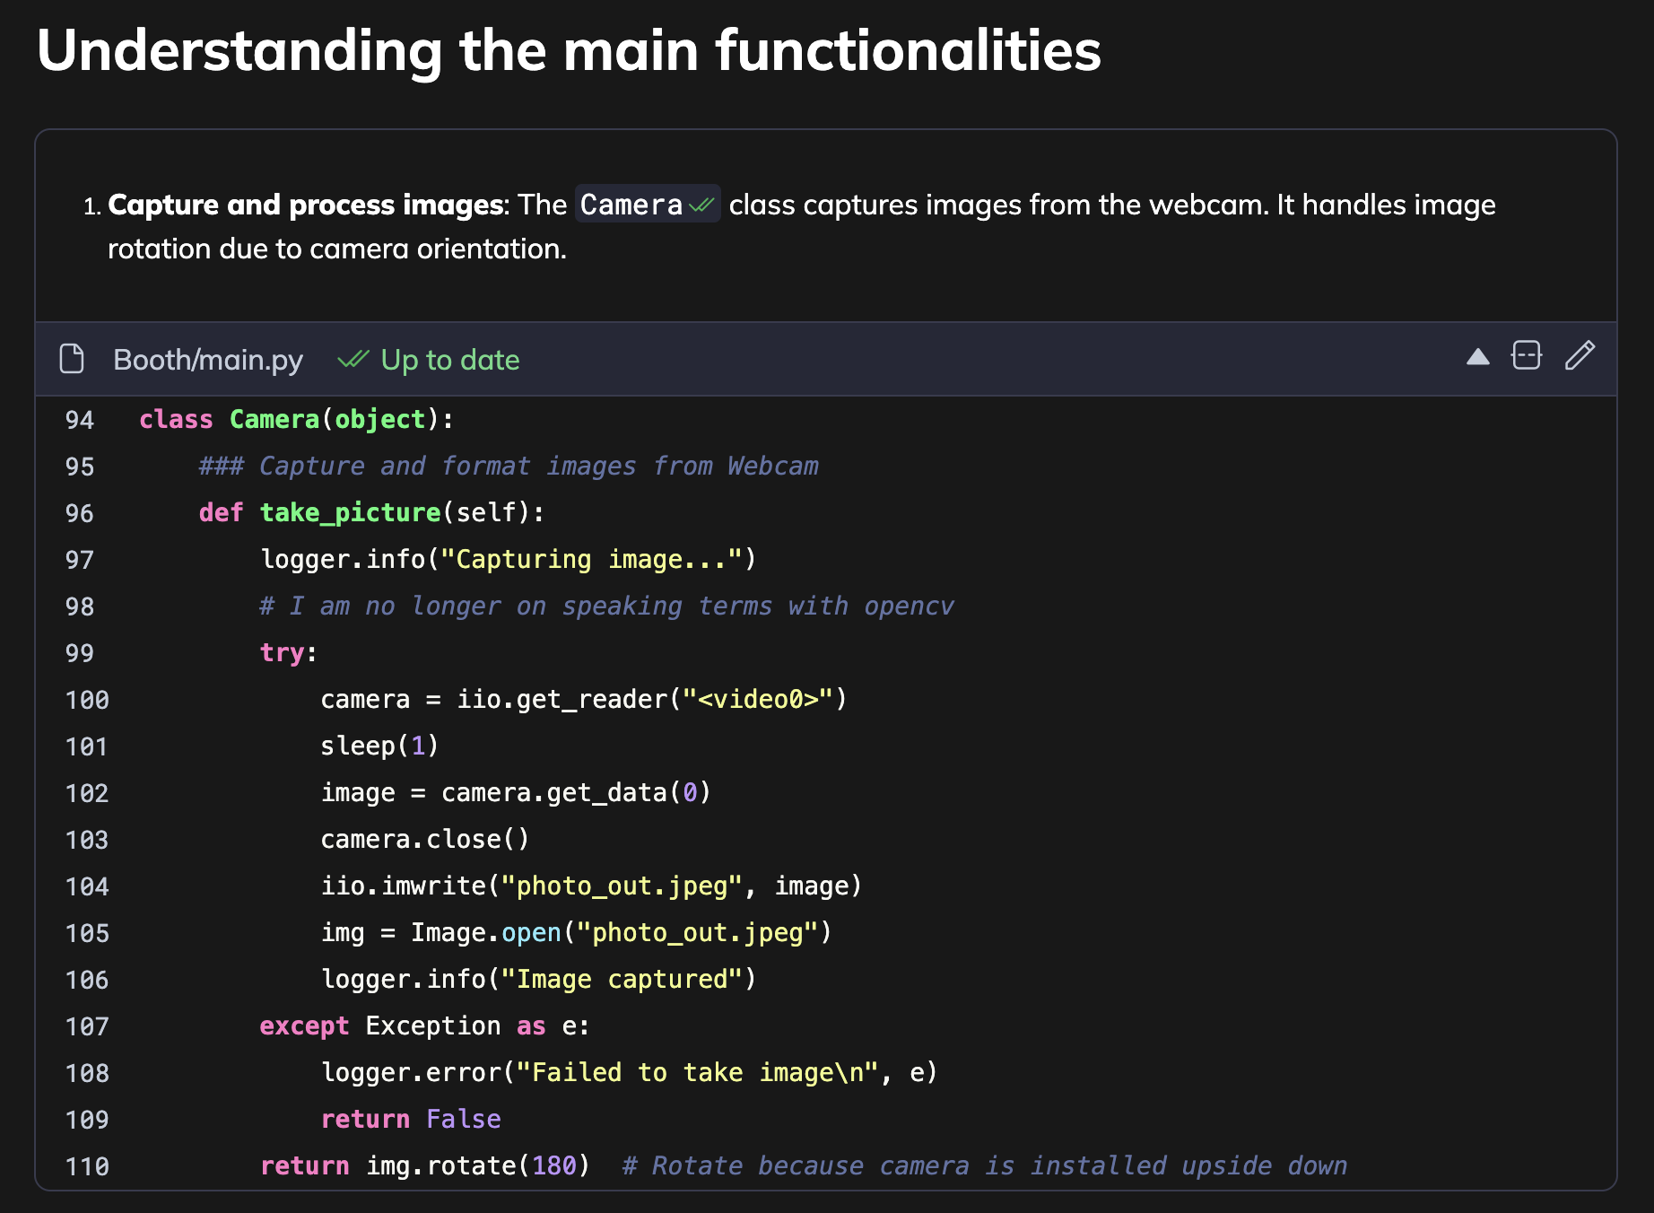Click line number 94 in the gutter
The image size is (1654, 1213).
pyautogui.click(x=80, y=420)
